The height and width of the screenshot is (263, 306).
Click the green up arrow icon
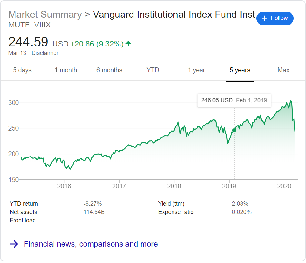(x=128, y=44)
